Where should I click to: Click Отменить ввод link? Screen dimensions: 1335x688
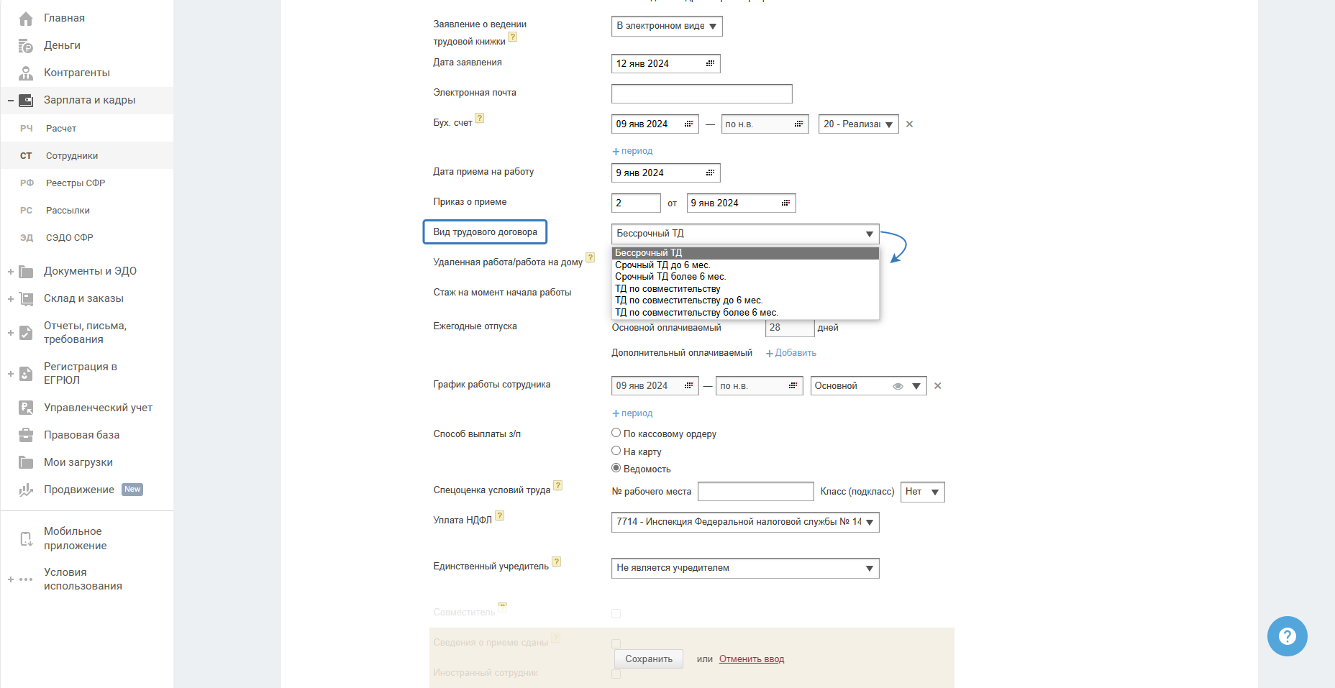[x=752, y=659]
